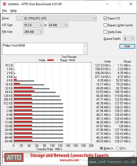The height and width of the screenshot is (166, 137).
Task: Click the browse drive '...' button
Action: click(x=19, y=18)
